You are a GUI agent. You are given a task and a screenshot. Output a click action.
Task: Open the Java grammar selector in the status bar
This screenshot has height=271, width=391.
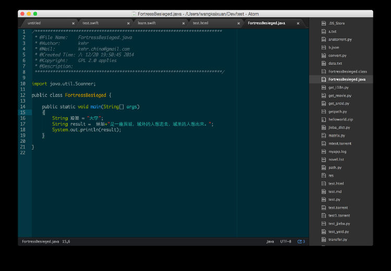(270, 242)
